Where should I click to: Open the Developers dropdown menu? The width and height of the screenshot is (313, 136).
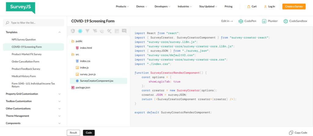[x=162, y=6]
